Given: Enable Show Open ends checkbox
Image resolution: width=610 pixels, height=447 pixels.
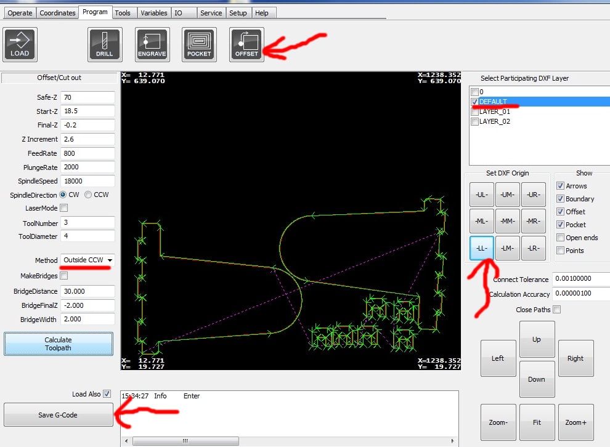Looking at the screenshot, I should [x=560, y=238].
